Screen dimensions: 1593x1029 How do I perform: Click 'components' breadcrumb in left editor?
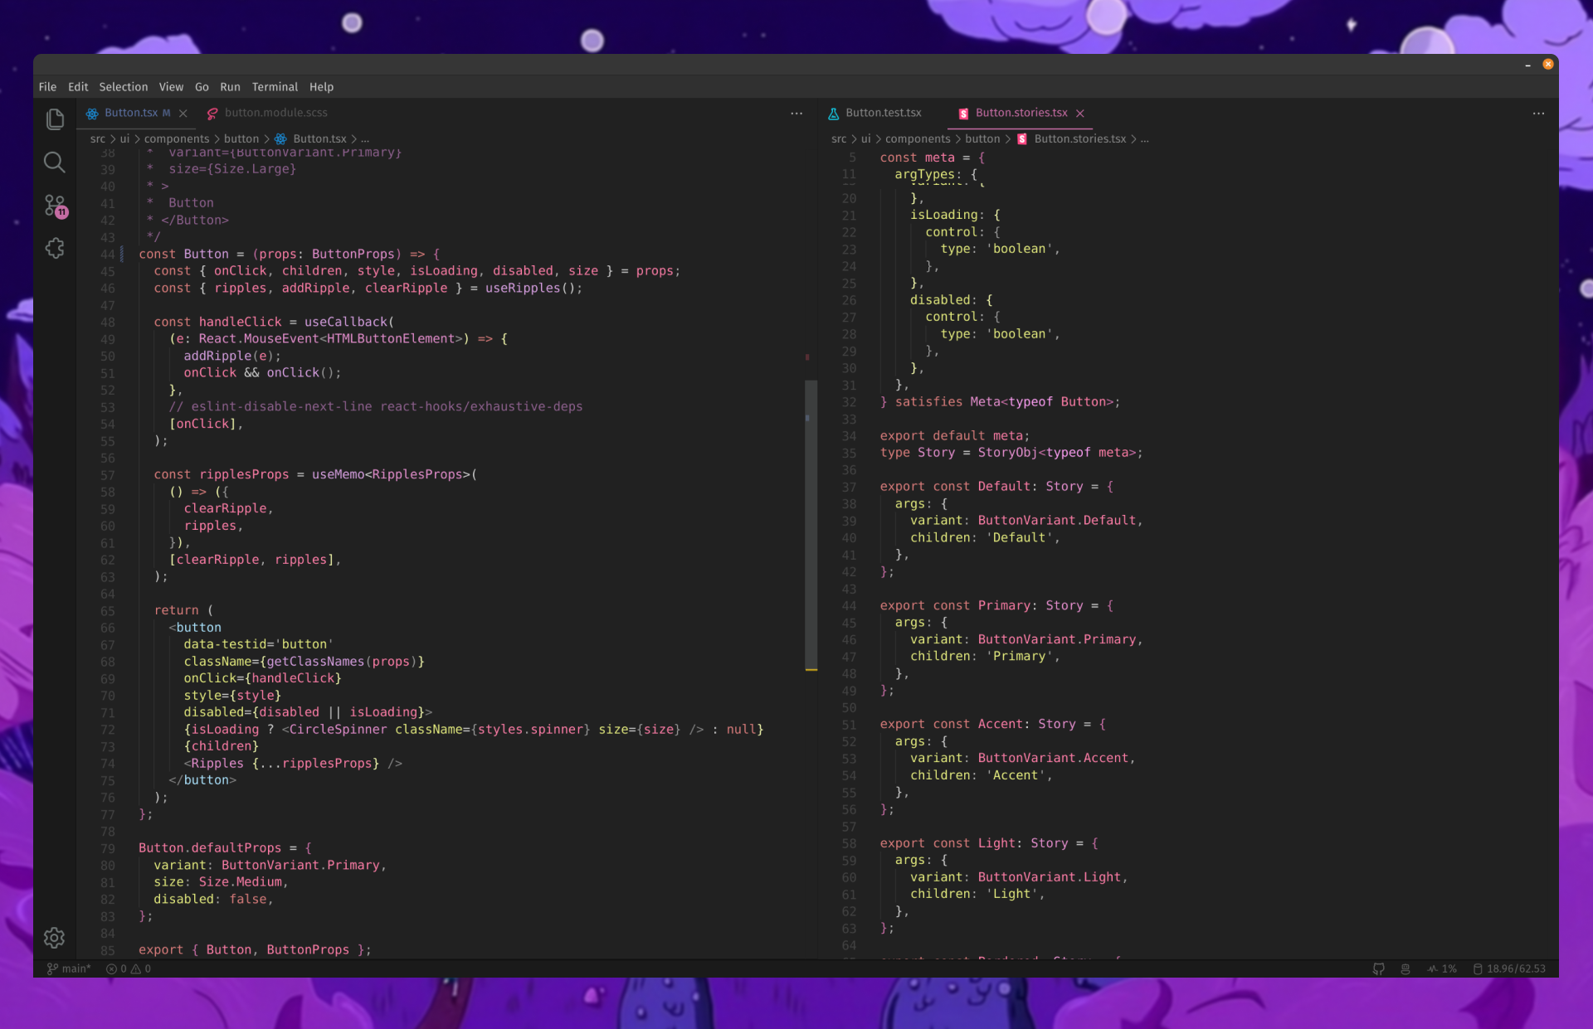176,139
